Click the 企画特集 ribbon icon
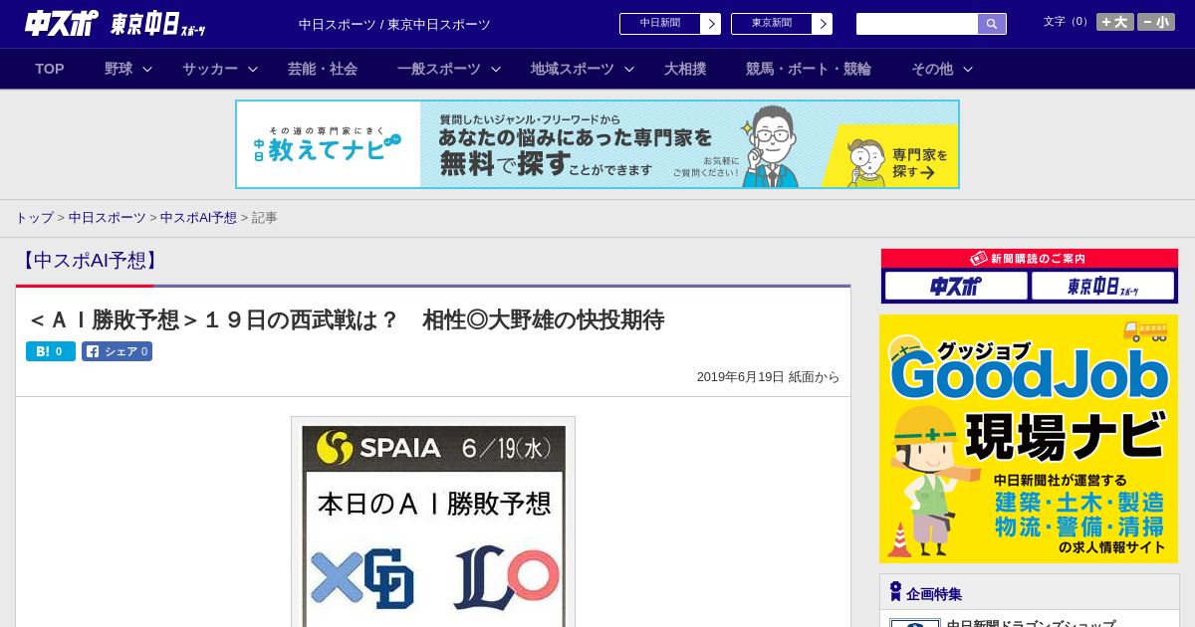 point(895,591)
